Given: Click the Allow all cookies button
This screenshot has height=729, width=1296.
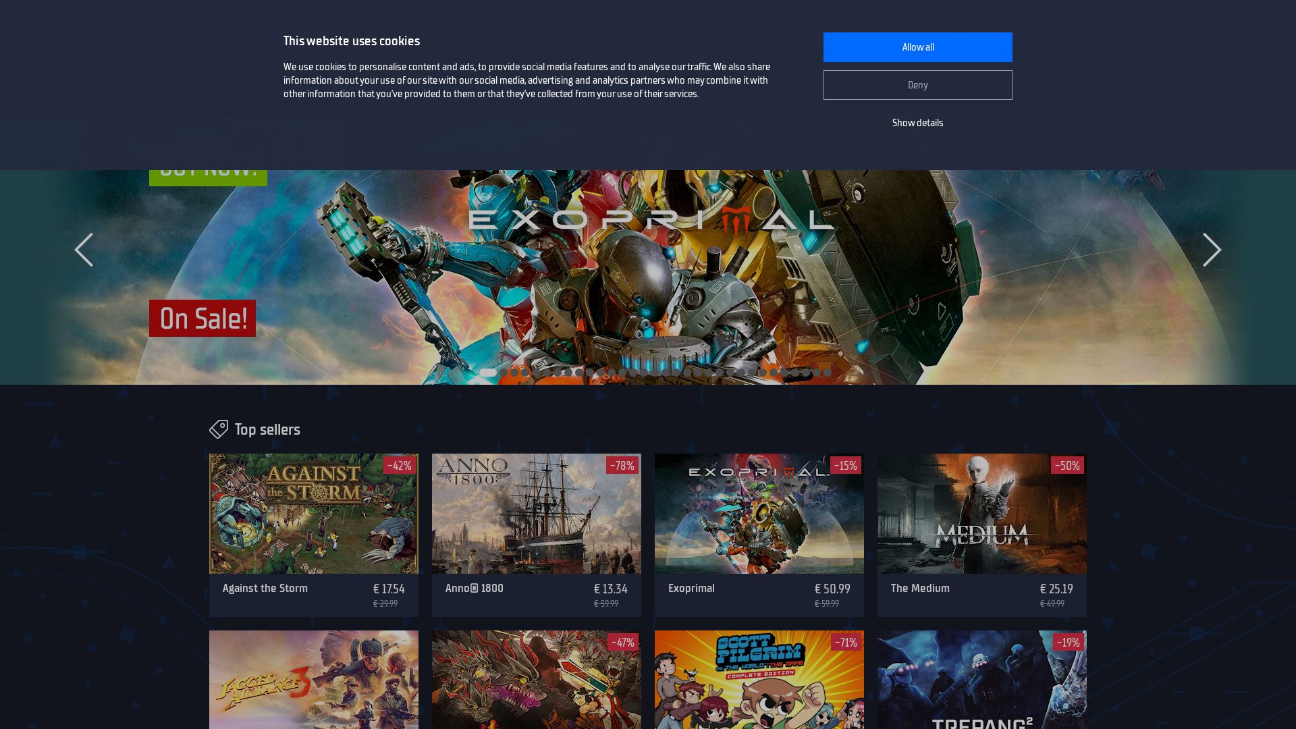Looking at the screenshot, I should click(x=917, y=47).
